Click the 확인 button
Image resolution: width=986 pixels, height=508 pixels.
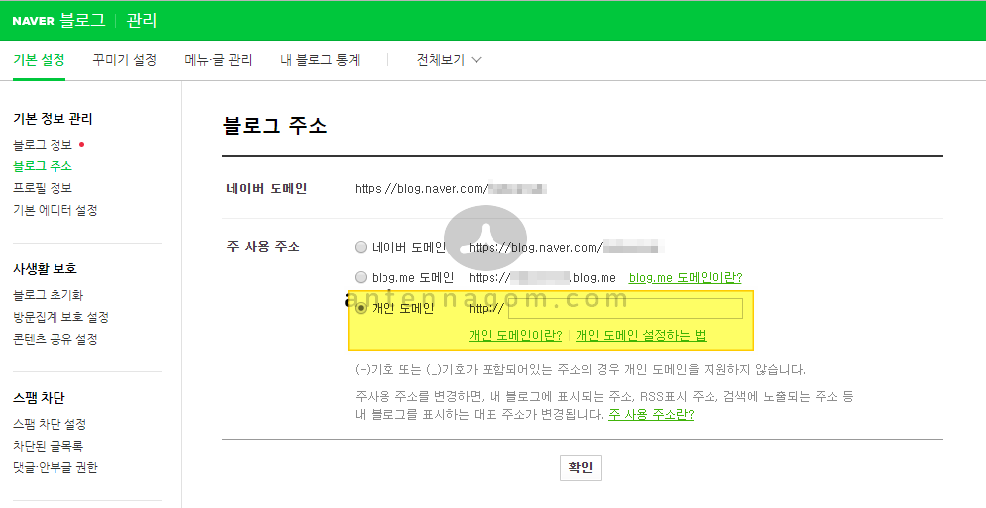tap(581, 467)
